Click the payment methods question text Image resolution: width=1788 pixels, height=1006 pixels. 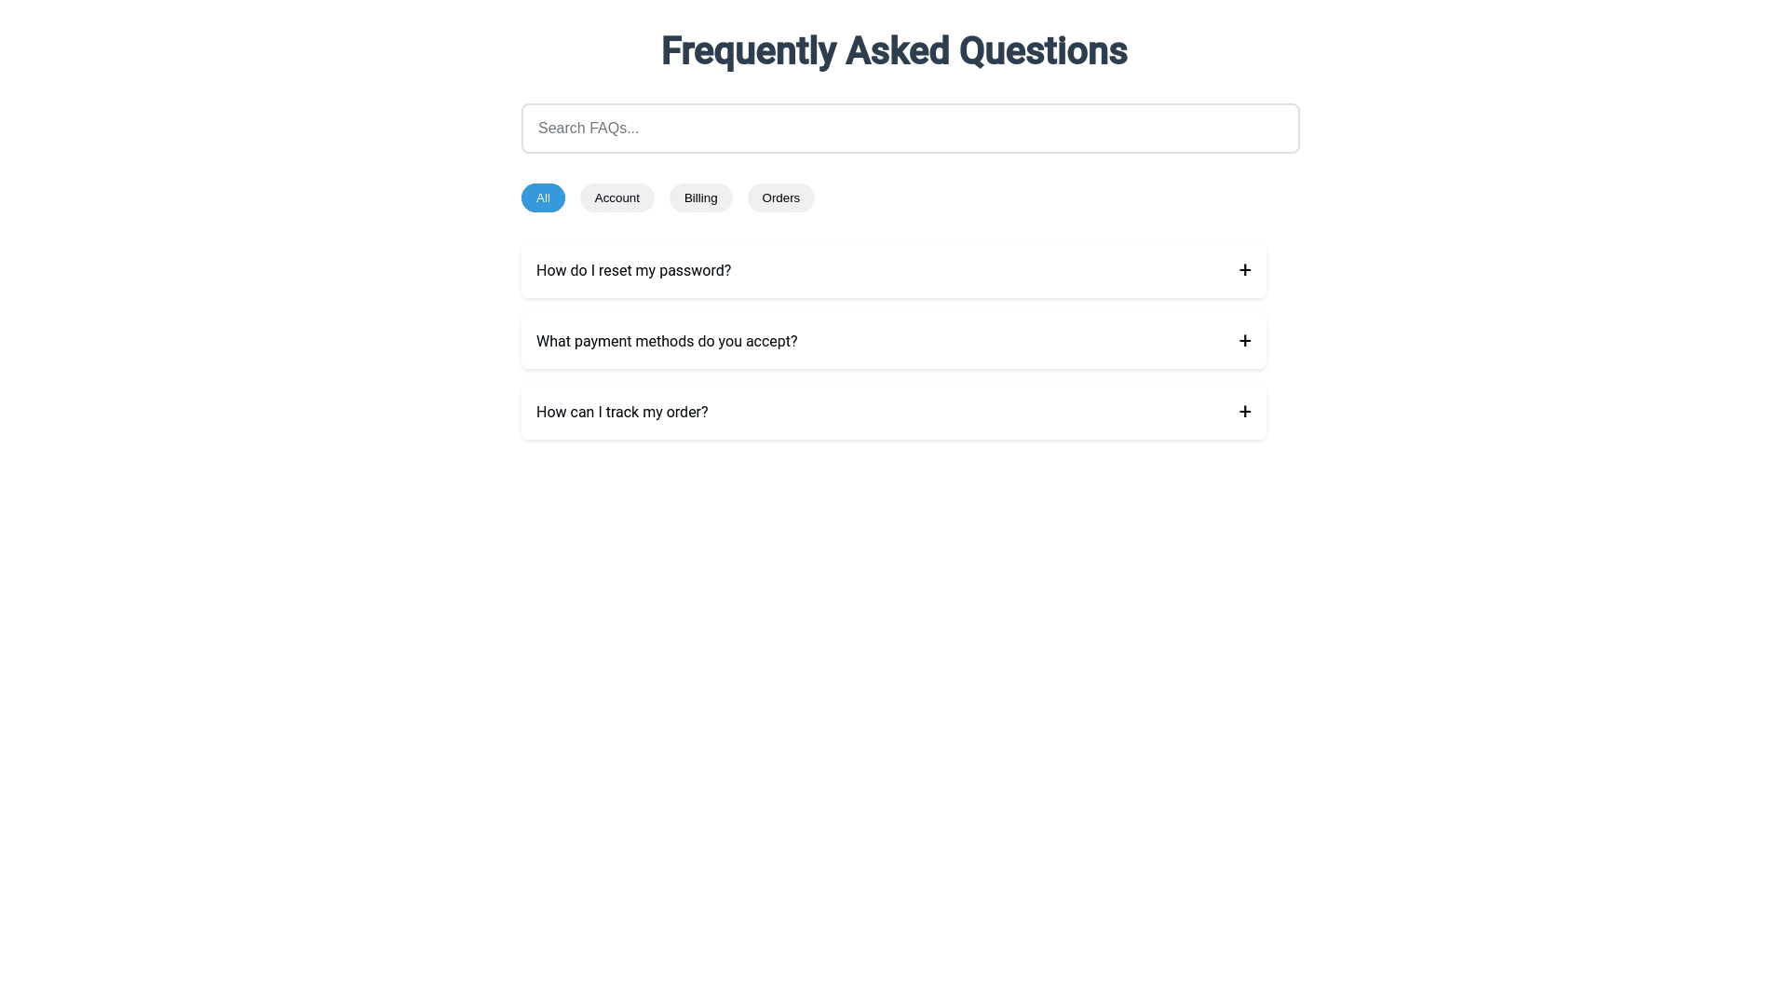(667, 342)
